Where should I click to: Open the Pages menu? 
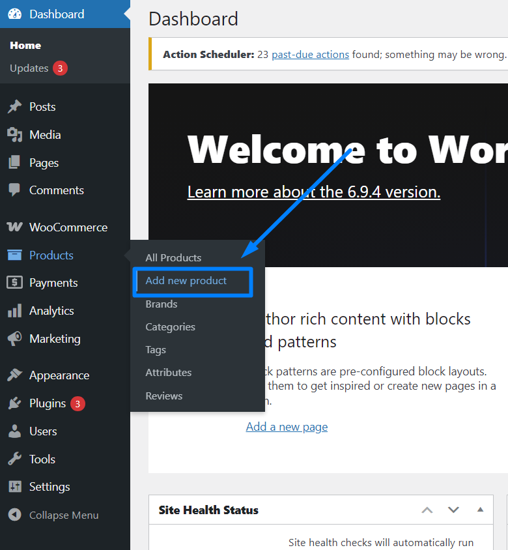[x=44, y=163]
